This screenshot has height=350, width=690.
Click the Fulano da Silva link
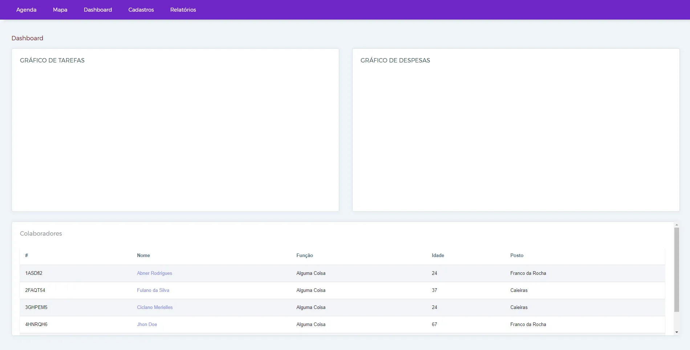click(153, 290)
